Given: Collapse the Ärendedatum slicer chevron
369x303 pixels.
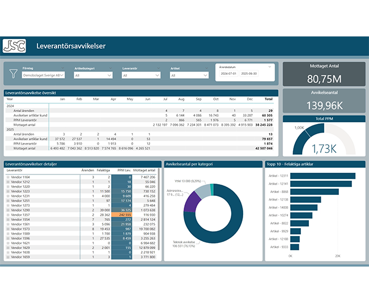Looking at the screenshot, I should click(270, 67).
